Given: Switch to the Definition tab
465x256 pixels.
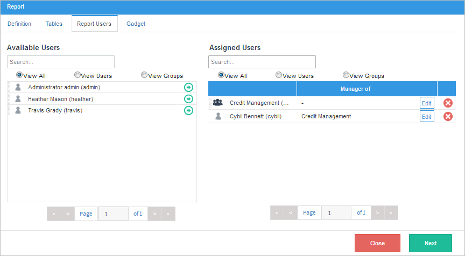Looking at the screenshot, I should [x=19, y=24].
